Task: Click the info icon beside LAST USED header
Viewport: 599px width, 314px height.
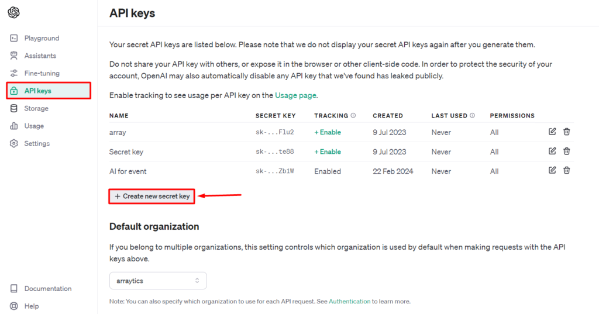Action: coord(472,115)
